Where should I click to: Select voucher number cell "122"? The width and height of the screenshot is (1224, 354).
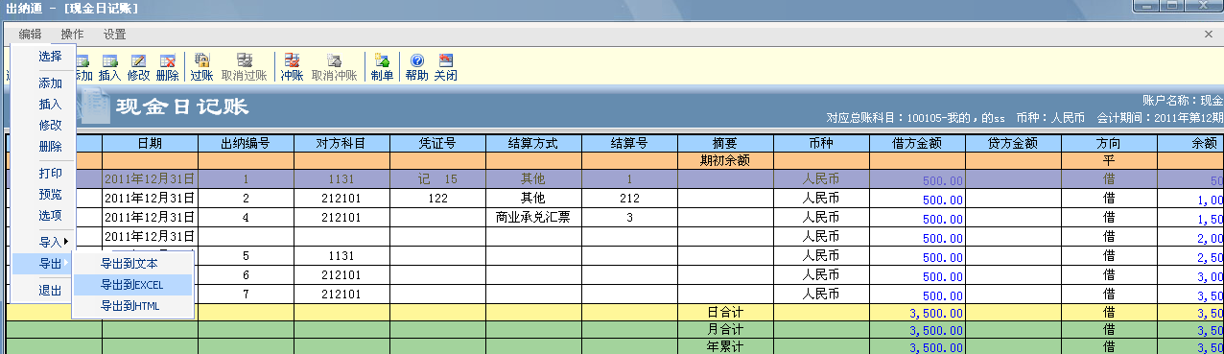[x=437, y=199]
